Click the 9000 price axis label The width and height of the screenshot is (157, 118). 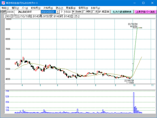click(8, 29)
